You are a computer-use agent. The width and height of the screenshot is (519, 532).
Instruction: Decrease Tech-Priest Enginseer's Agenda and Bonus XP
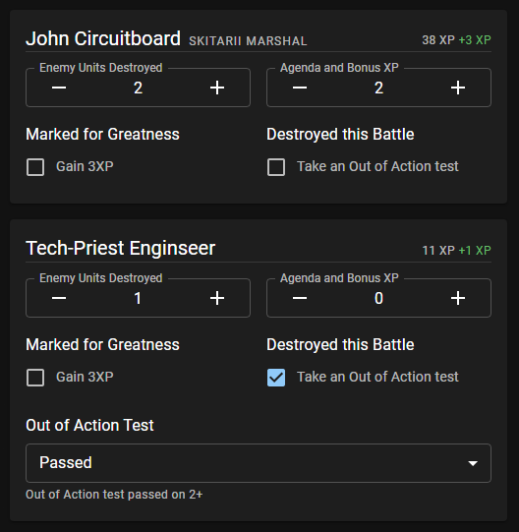pyautogui.click(x=300, y=298)
